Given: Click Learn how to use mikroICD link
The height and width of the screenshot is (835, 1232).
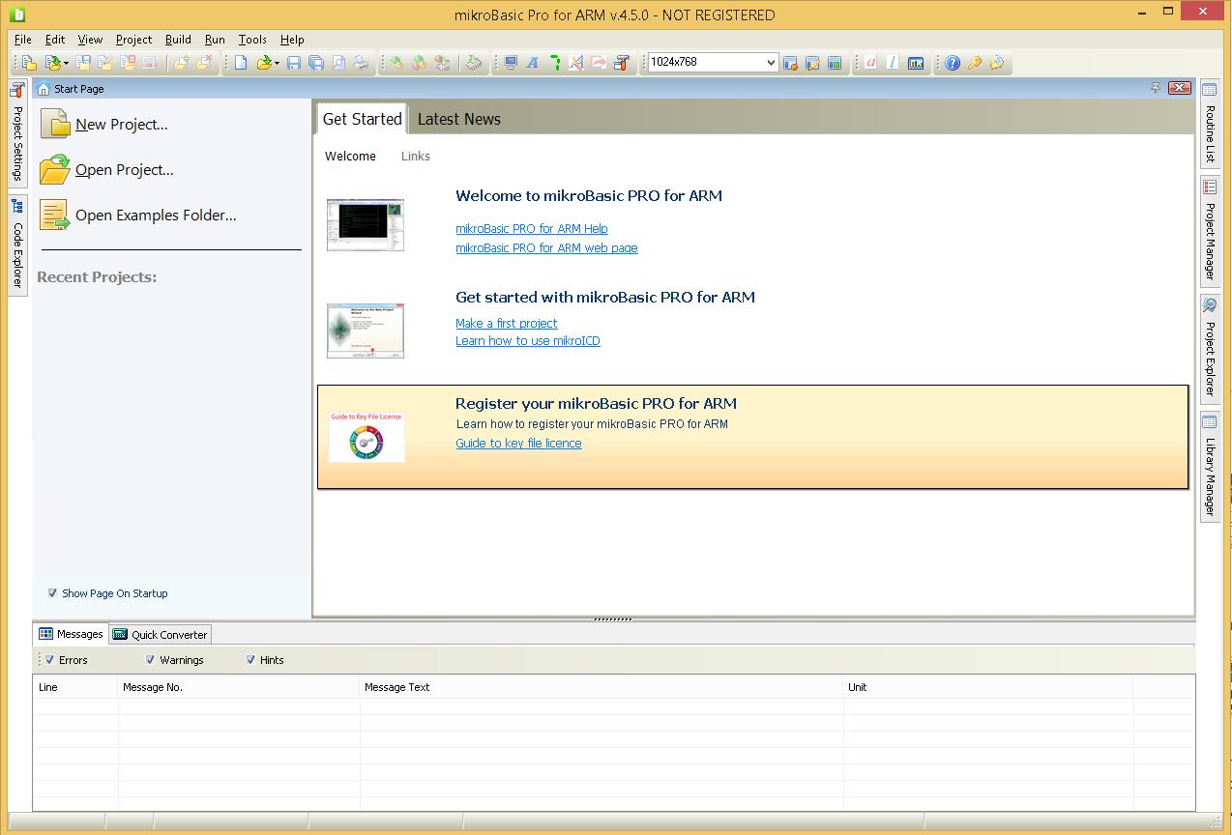Looking at the screenshot, I should (x=528, y=341).
